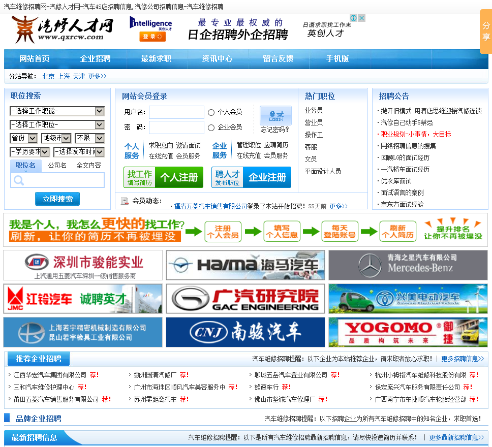Click the 注册个人会员 step button
Viewport: 492px width, 447px height.
pos(223,232)
